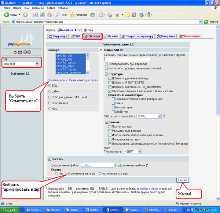The image size is (220, 213).
Task: Click the Шаблон имени файла field
Action: 98,165
